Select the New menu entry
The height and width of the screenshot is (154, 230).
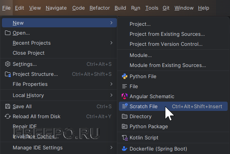point(59,23)
